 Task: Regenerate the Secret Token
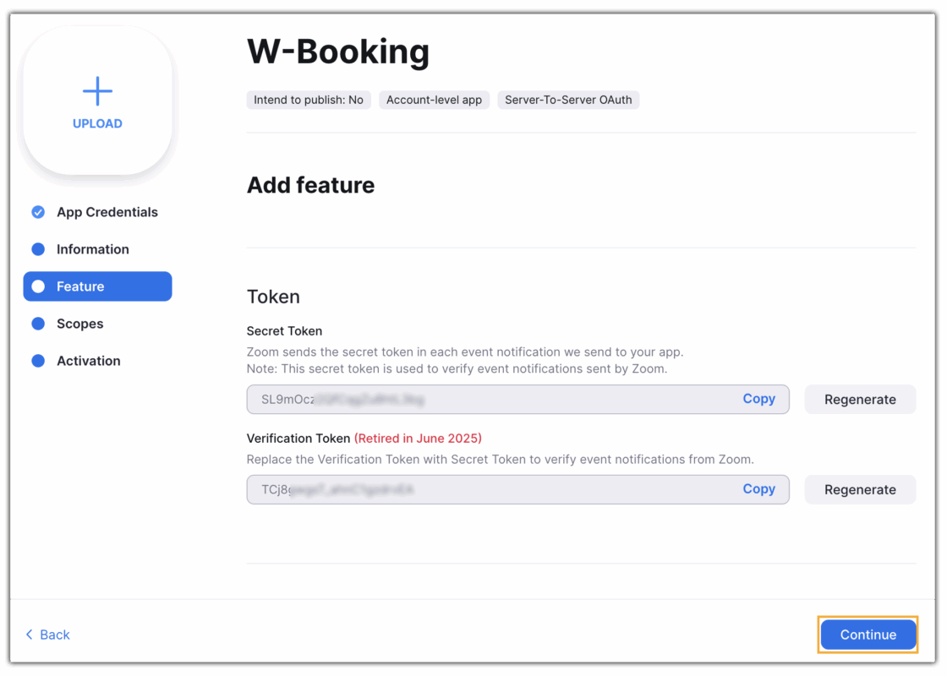(x=860, y=400)
